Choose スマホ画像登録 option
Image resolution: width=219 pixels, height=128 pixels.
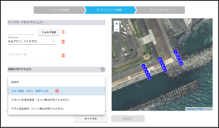[57, 108]
